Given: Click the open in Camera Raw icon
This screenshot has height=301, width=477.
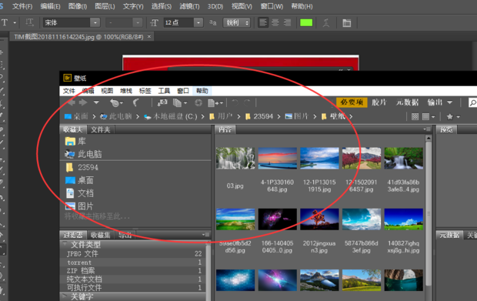Looking at the screenshot, I should click(198, 103).
